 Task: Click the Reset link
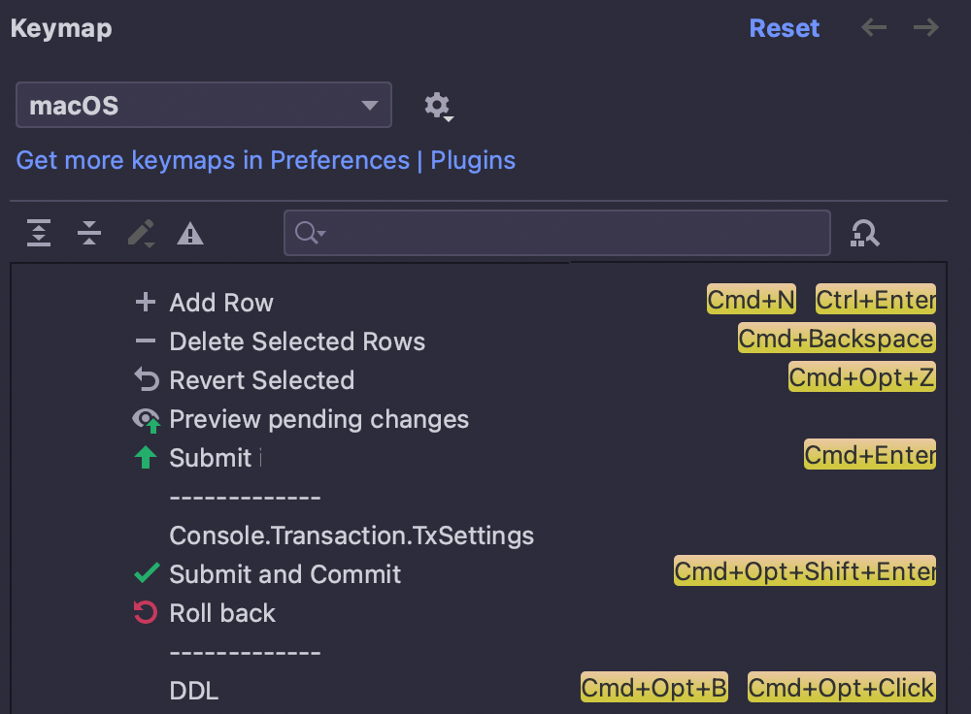tap(784, 28)
